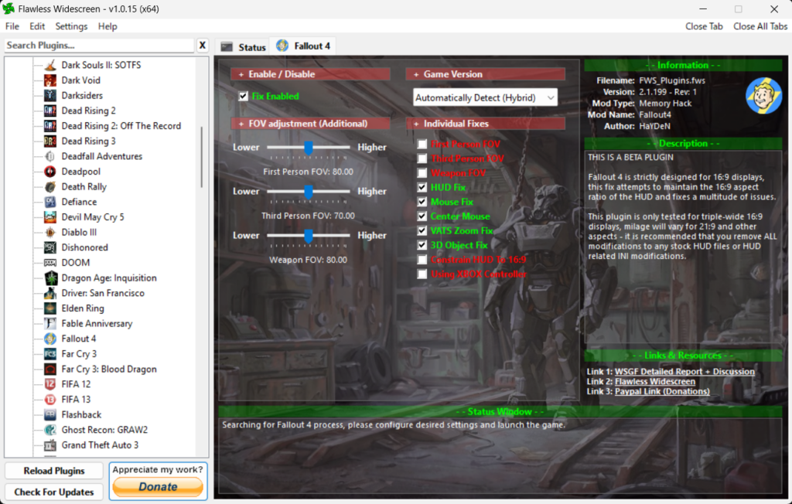Enable the First Person FOV fix
This screenshot has width=792, height=504.
[422, 144]
